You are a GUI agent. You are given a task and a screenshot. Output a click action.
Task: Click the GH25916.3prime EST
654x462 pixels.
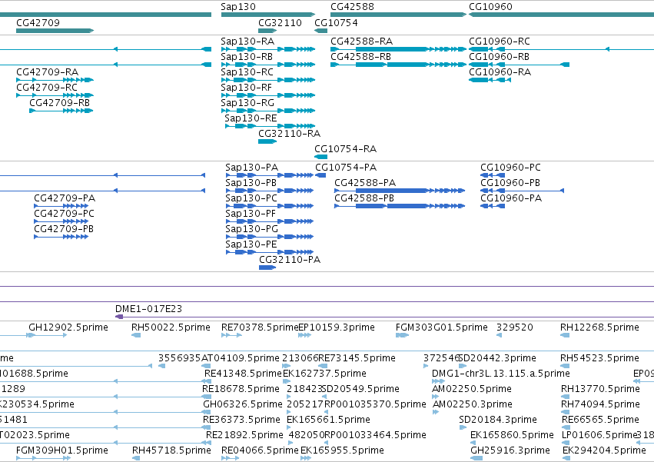pyautogui.click(x=476, y=458)
